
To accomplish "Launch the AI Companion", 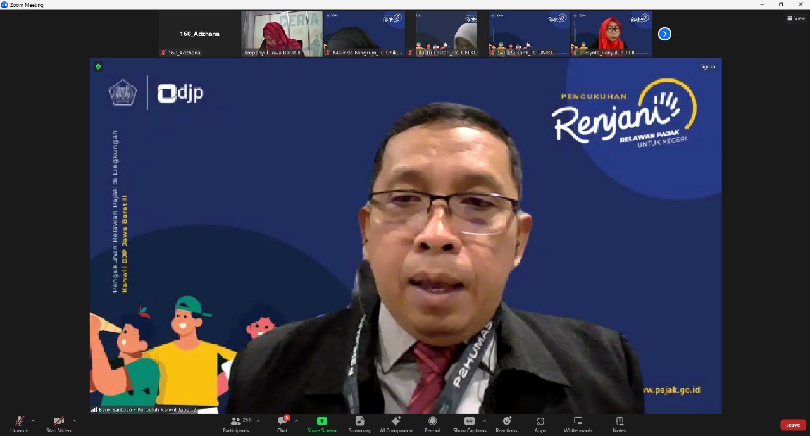I will pos(396,424).
